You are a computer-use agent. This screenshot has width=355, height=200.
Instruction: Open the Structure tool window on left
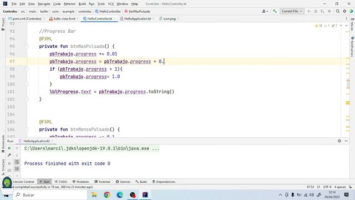[3, 167]
